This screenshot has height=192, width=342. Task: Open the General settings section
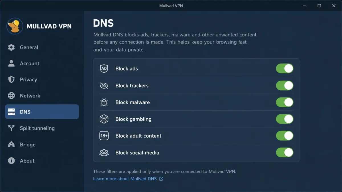pyautogui.click(x=42, y=48)
